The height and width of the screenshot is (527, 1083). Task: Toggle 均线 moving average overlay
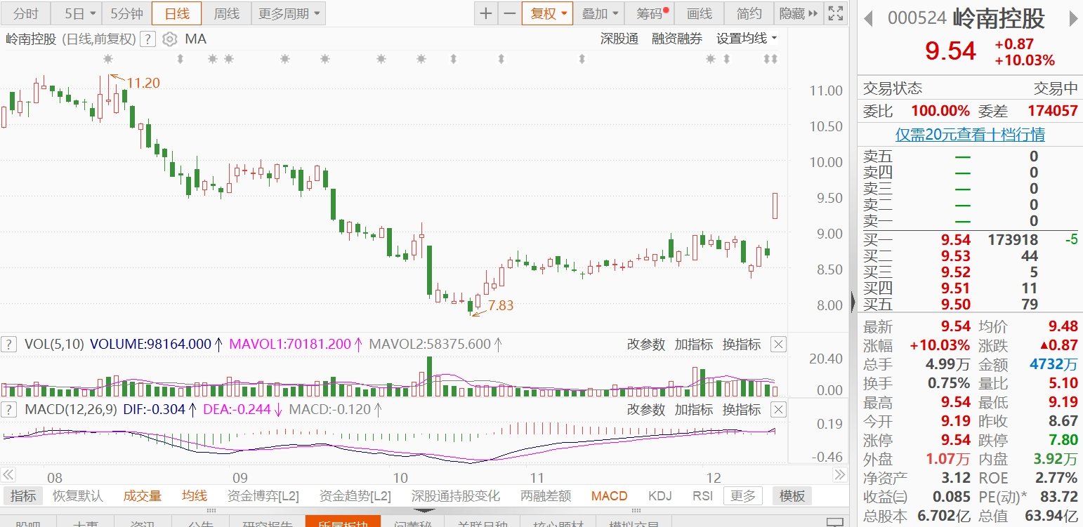[x=195, y=496]
